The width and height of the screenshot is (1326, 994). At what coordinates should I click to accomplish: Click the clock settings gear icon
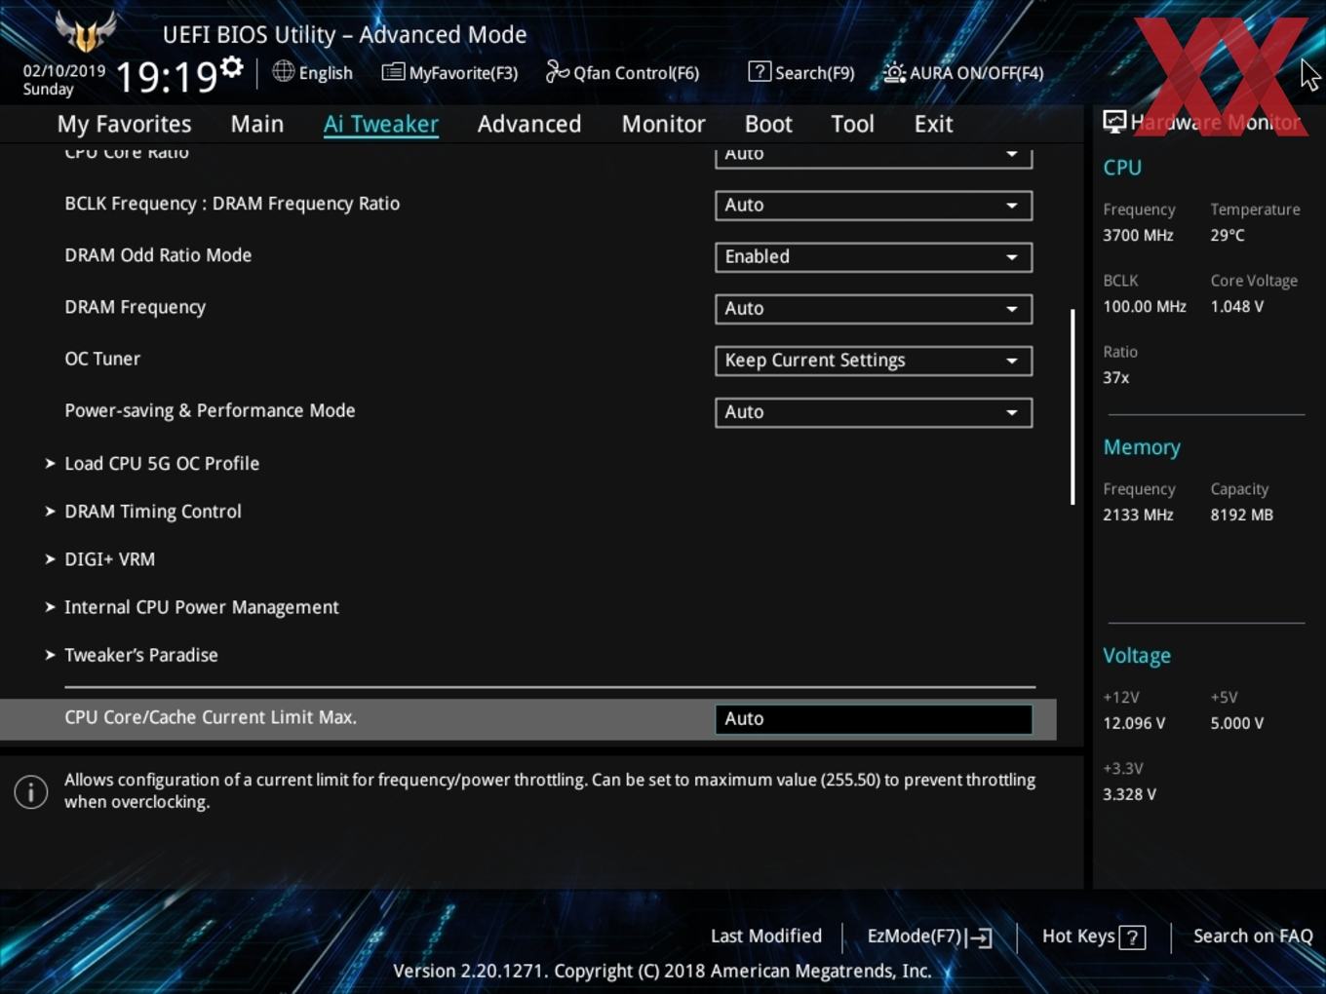tap(232, 67)
